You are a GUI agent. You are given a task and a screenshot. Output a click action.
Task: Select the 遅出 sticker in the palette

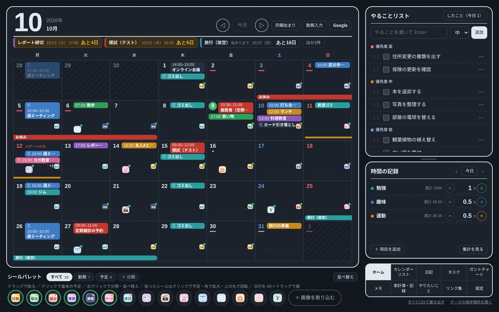tap(53, 298)
